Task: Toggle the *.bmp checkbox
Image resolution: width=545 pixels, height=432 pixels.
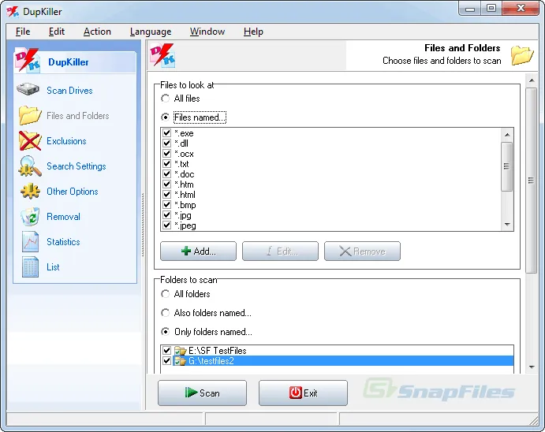Action: coord(167,204)
